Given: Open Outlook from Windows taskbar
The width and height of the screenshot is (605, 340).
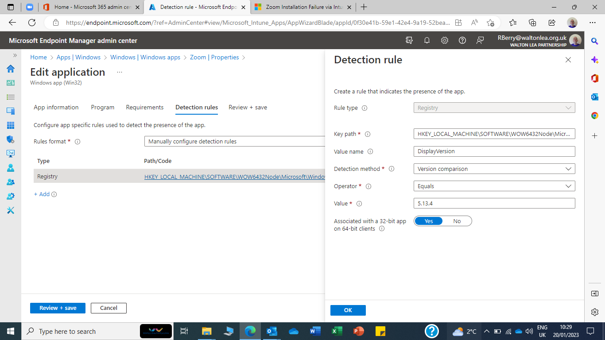Looking at the screenshot, I should 272,331.
